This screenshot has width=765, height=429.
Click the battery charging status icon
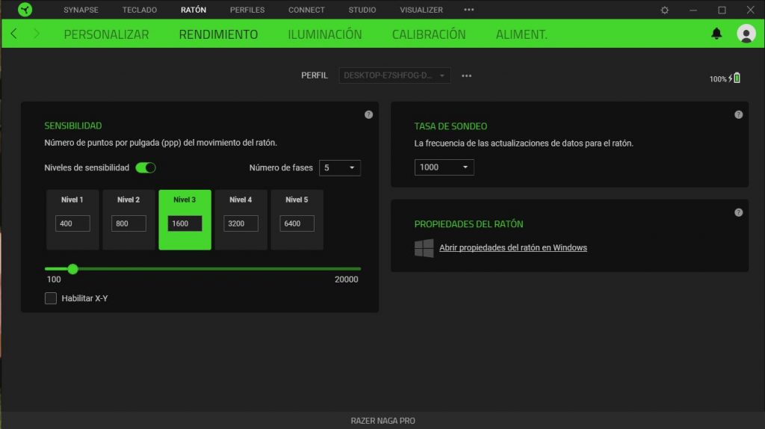pyautogui.click(x=735, y=78)
